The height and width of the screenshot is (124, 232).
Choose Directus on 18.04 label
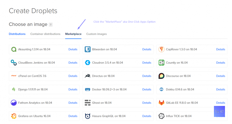coord(103,76)
